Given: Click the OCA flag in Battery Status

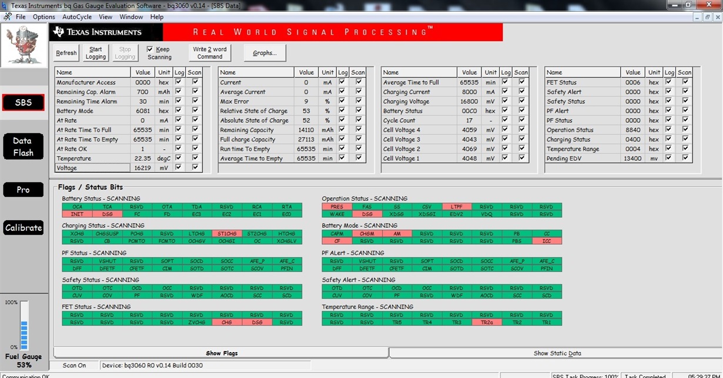Looking at the screenshot, I should (x=77, y=207).
